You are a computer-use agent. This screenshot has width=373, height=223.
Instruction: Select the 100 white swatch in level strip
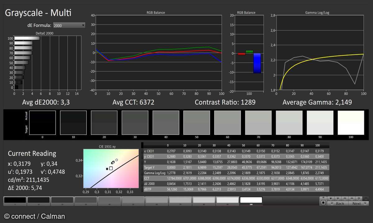[251, 200]
